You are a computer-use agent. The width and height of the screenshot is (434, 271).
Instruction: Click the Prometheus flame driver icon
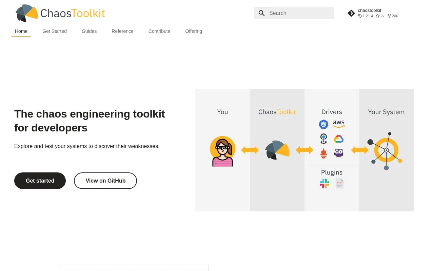pyautogui.click(x=324, y=153)
